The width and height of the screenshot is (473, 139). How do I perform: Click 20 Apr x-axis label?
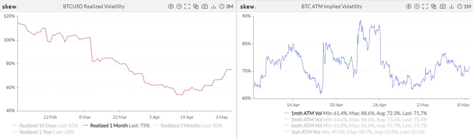(336, 105)
